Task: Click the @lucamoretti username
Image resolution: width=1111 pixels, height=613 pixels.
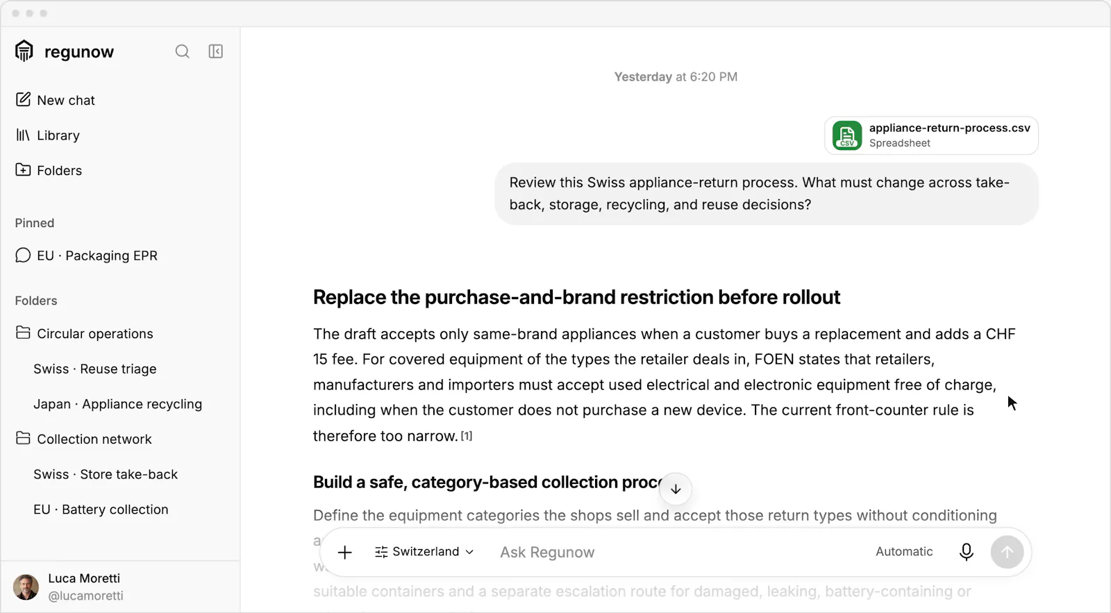Action: 85,596
